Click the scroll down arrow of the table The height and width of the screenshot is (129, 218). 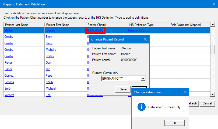click(x=213, y=94)
